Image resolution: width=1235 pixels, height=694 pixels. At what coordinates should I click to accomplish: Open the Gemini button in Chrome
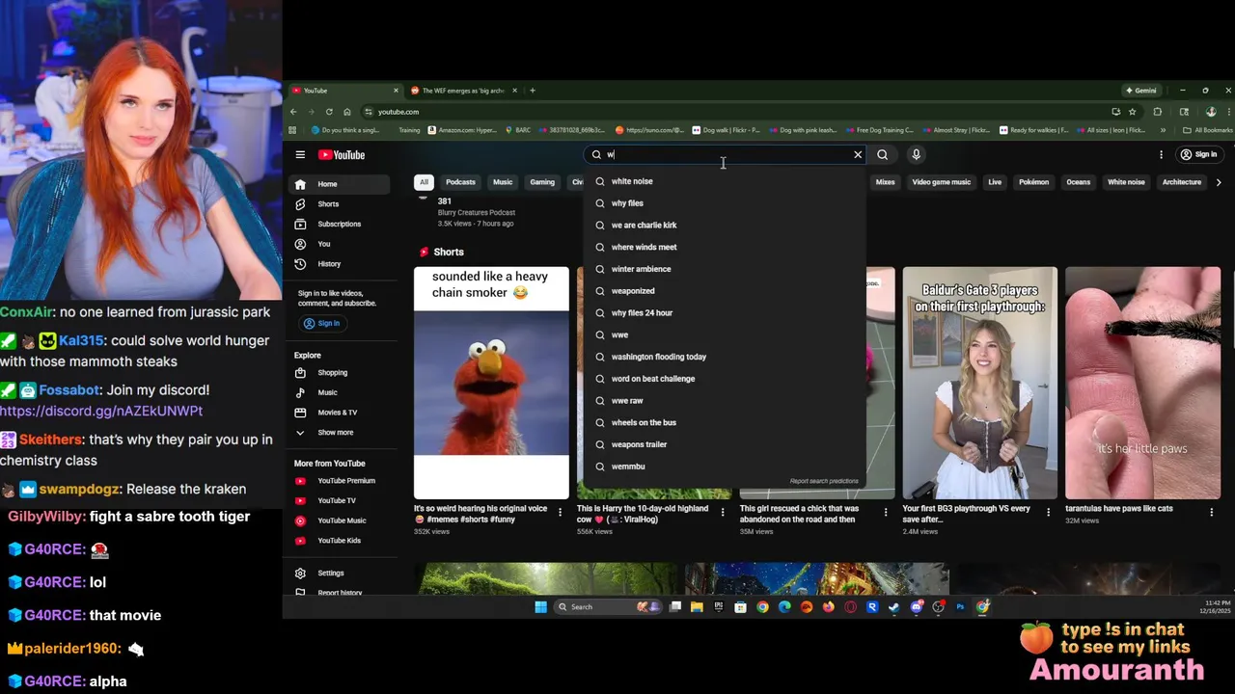1140,91
